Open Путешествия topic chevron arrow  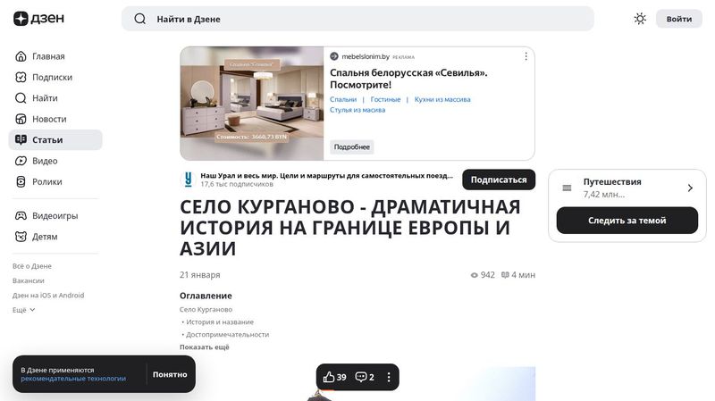click(x=690, y=188)
